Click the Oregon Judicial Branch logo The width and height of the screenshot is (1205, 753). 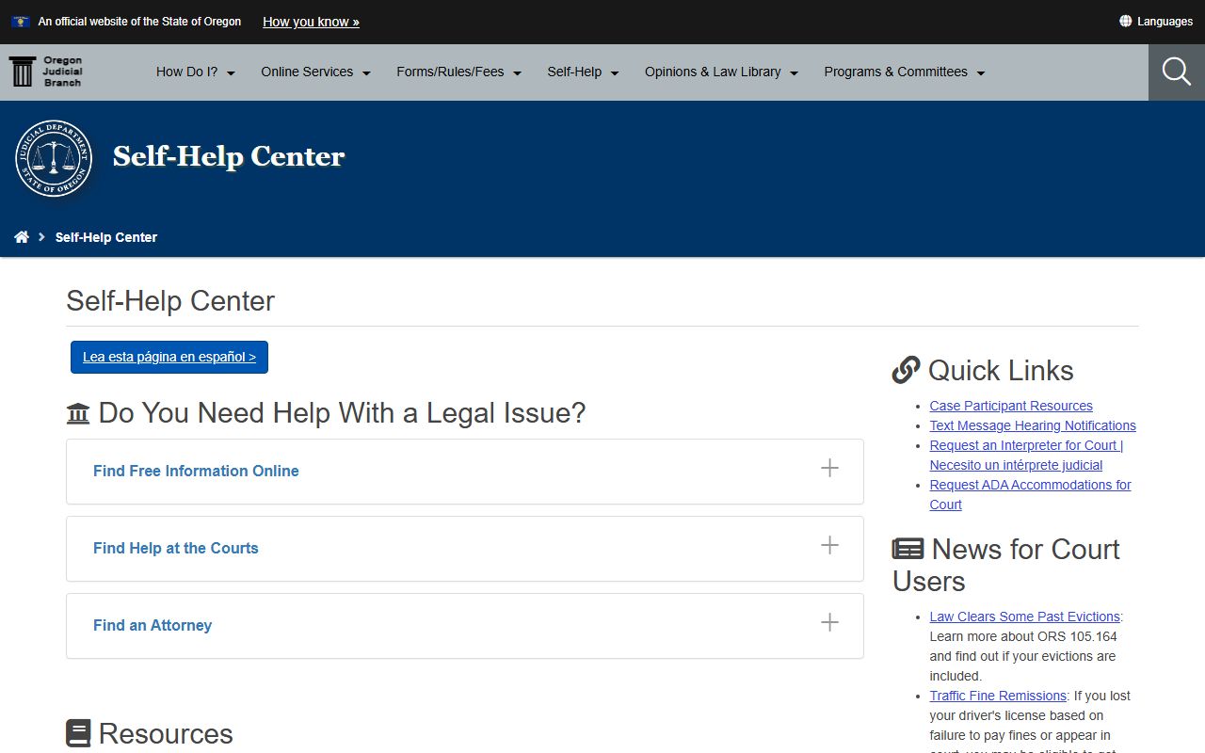pos(46,72)
